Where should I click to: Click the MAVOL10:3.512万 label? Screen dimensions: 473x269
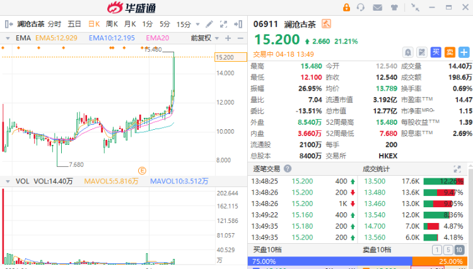coord(179,181)
